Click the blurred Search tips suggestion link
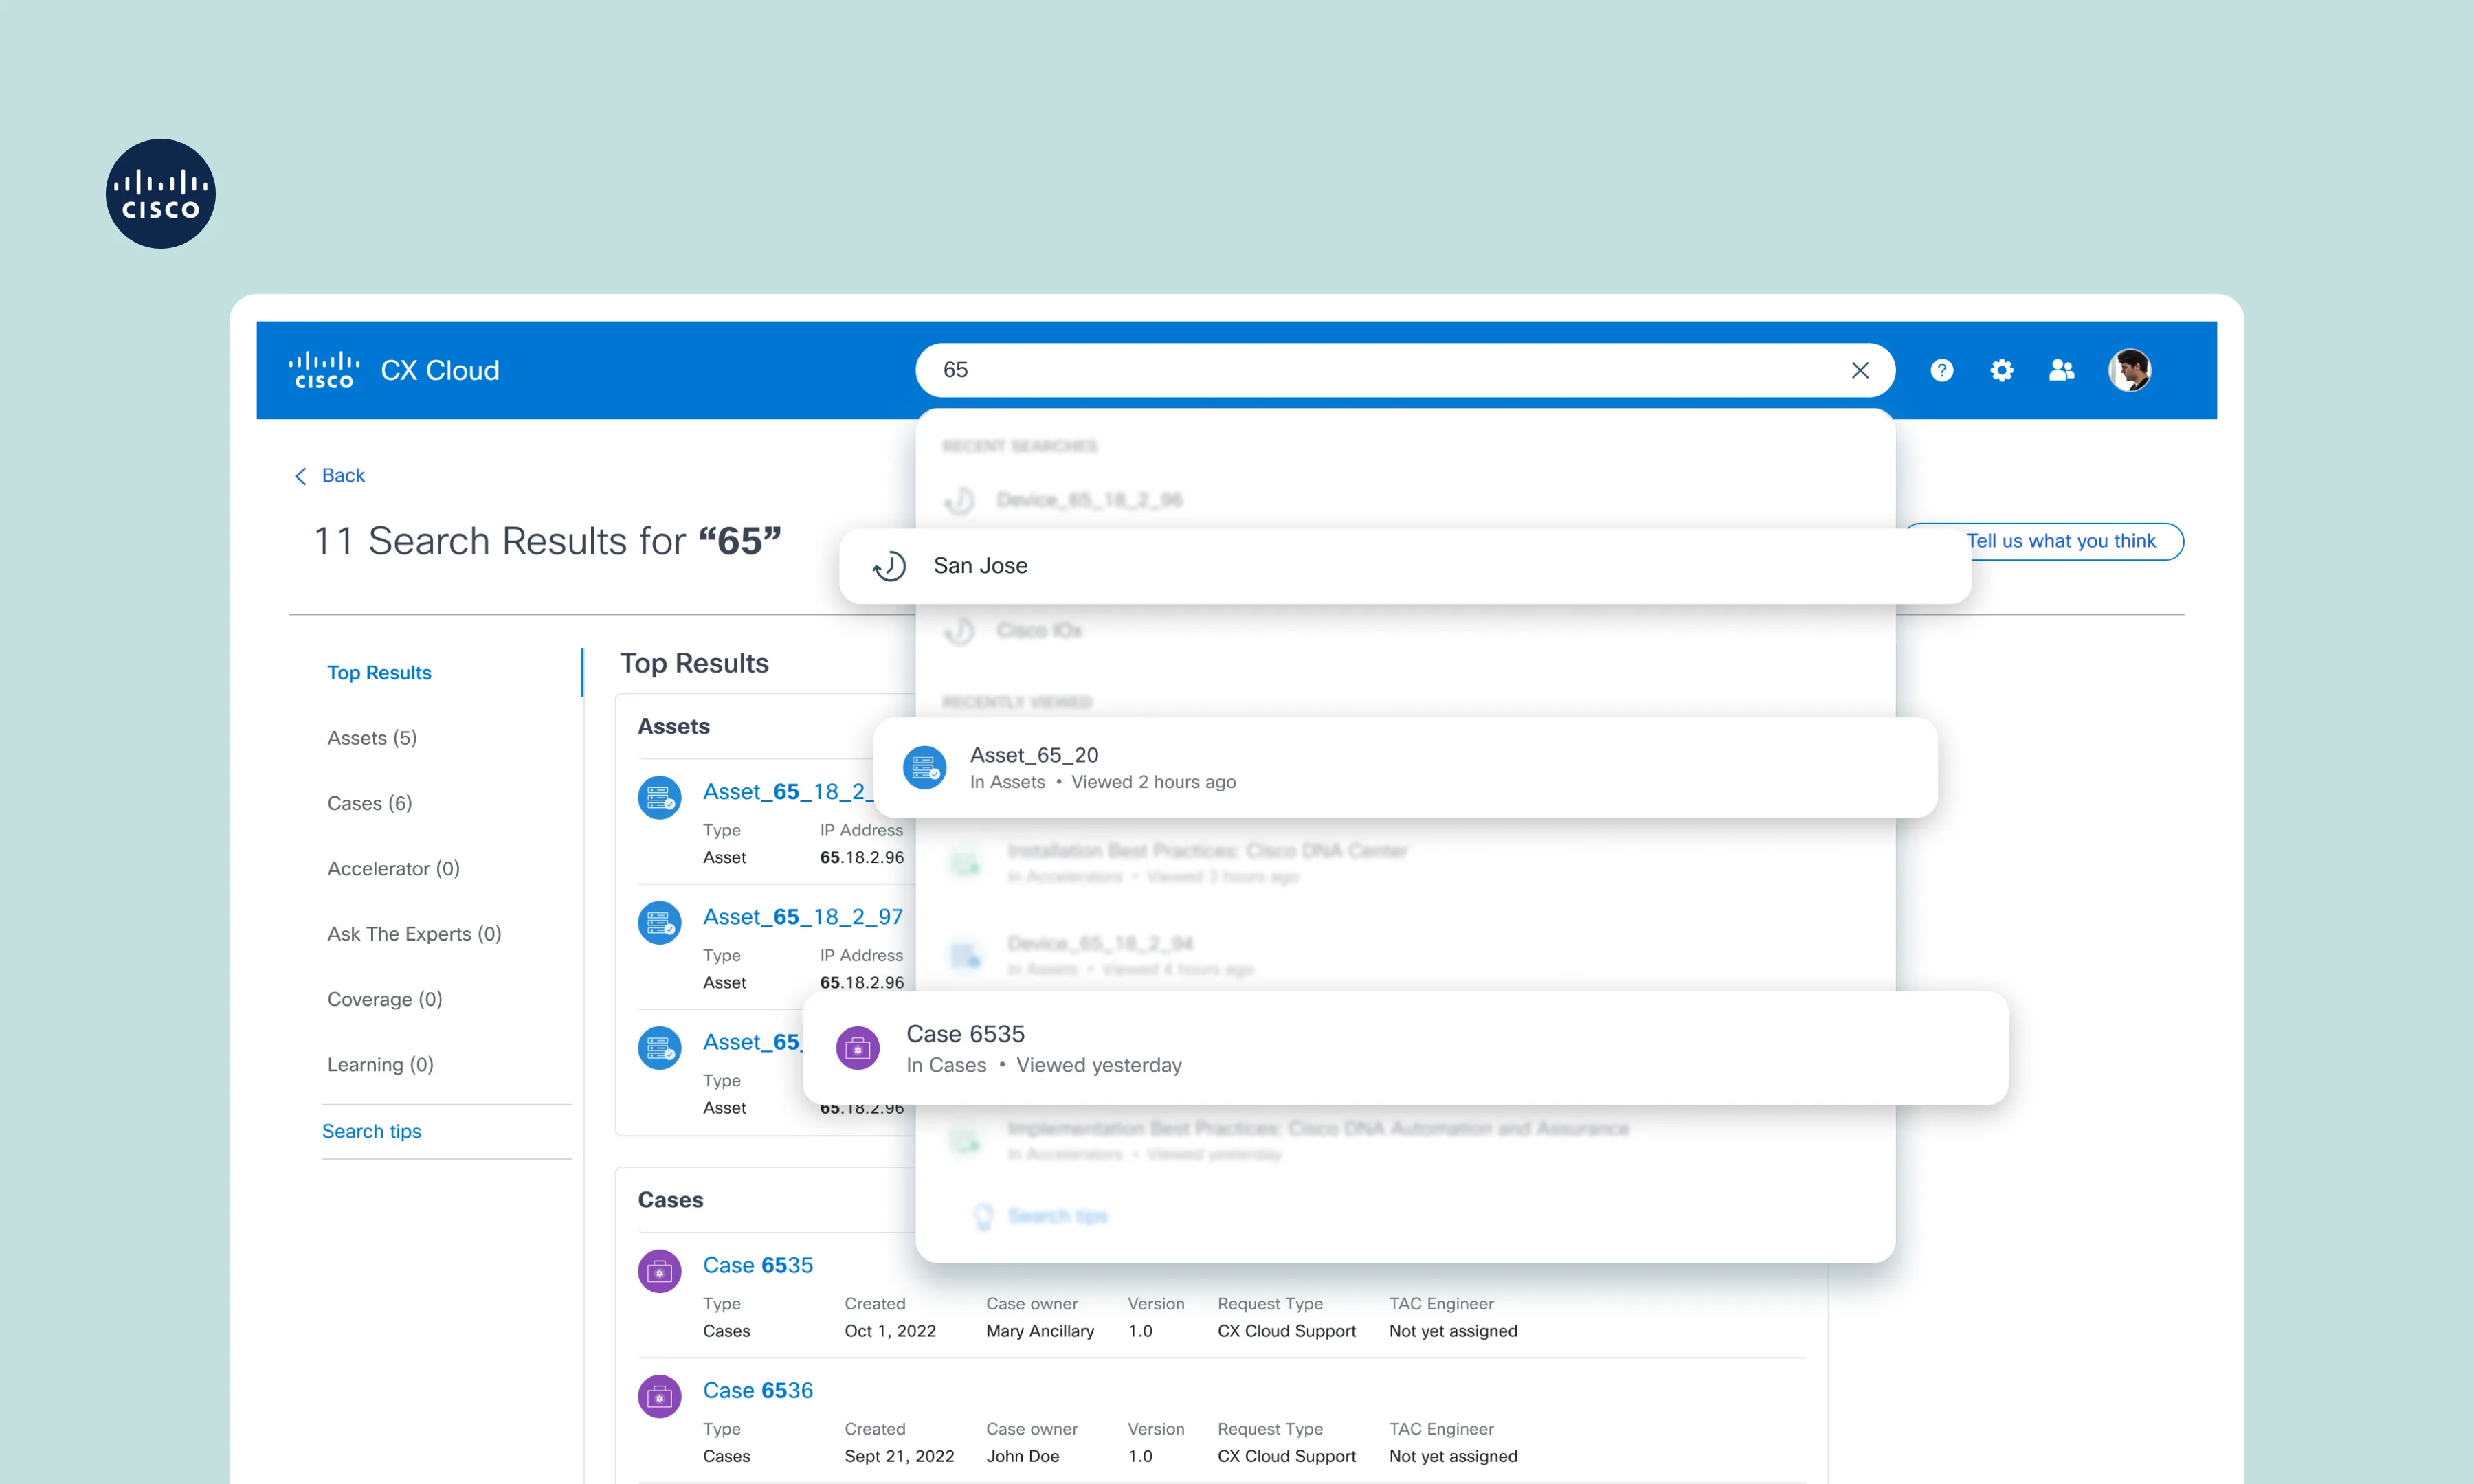The height and width of the screenshot is (1484, 2474). pos(1057,1216)
